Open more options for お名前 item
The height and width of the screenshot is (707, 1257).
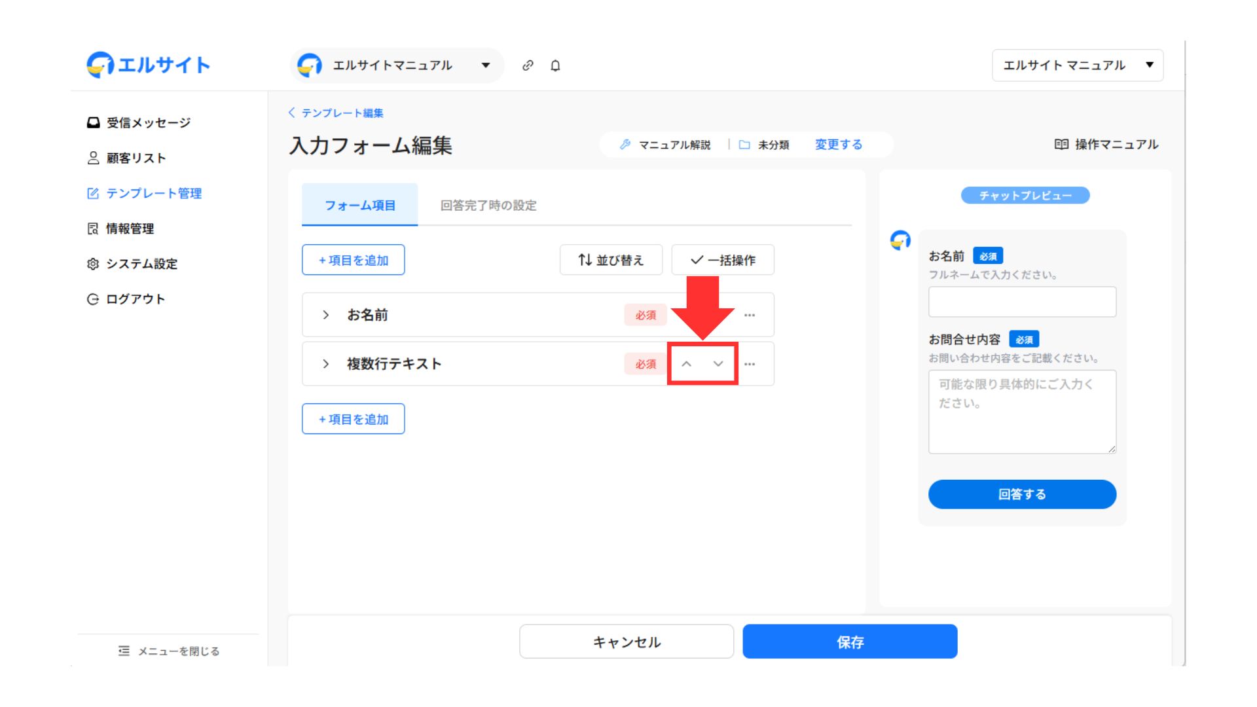click(x=750, y=315)
